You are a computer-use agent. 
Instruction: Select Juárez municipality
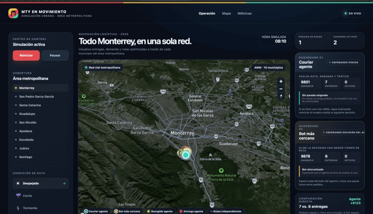pos(41,148)
